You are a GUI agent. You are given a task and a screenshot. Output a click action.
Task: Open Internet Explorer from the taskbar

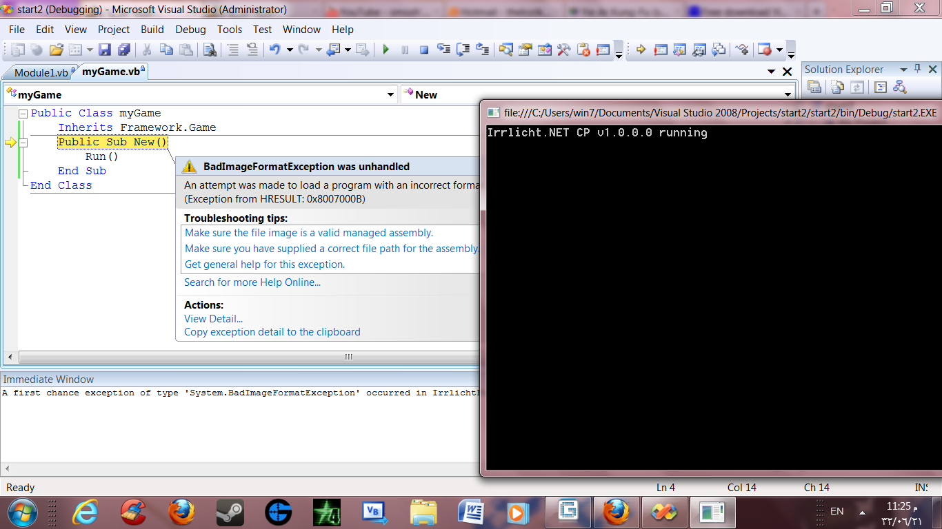[x=85, y=512]
